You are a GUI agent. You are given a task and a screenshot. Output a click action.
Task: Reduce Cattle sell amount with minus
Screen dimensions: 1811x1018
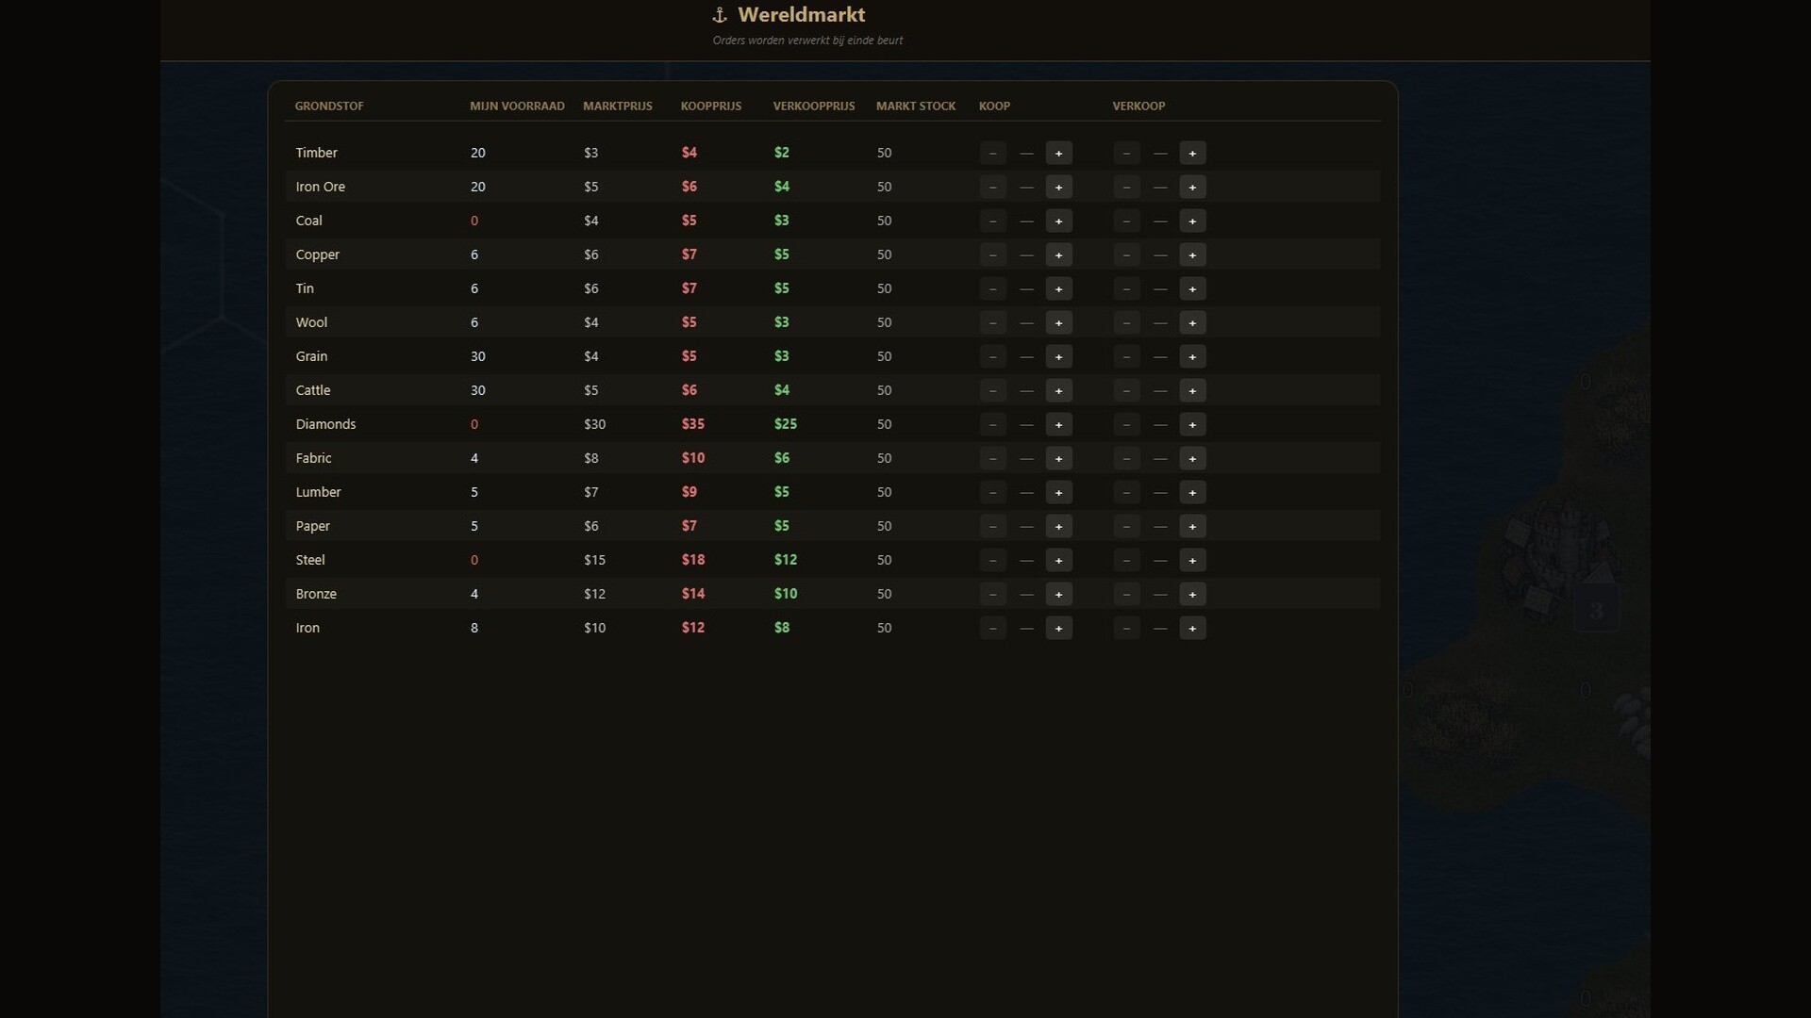pyautogui.click(x=1126, y=390)
